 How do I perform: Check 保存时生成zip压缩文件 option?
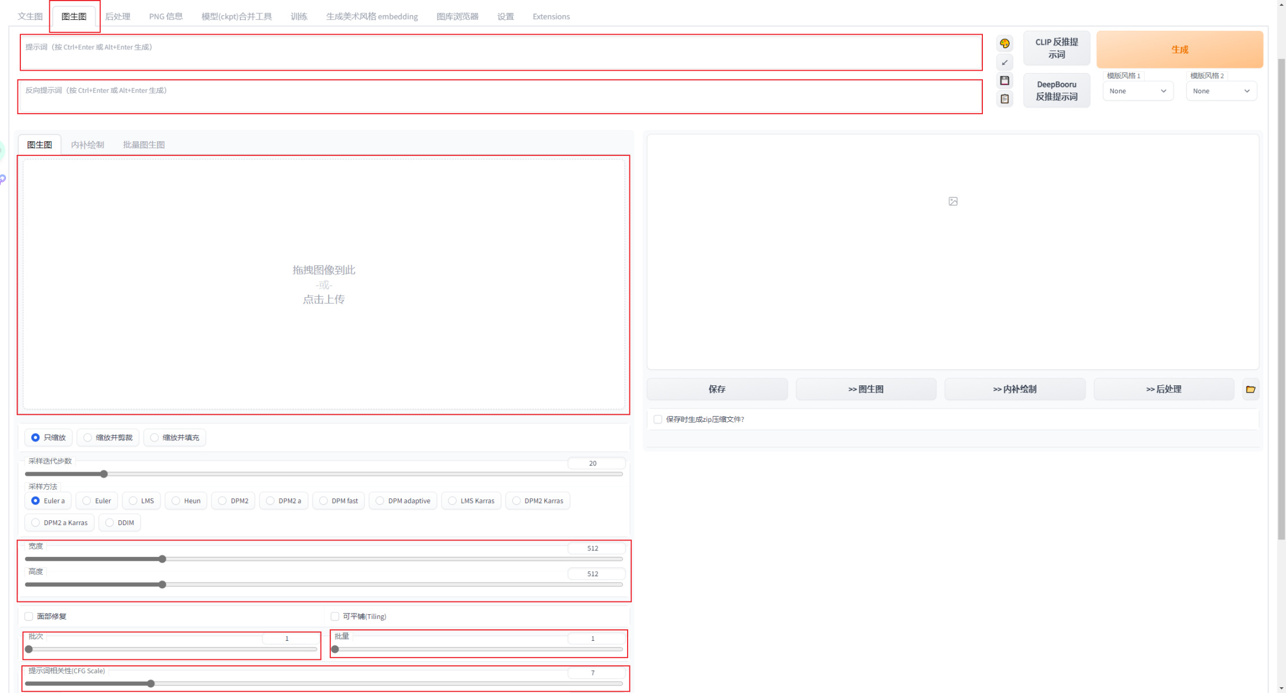(658, 419)
